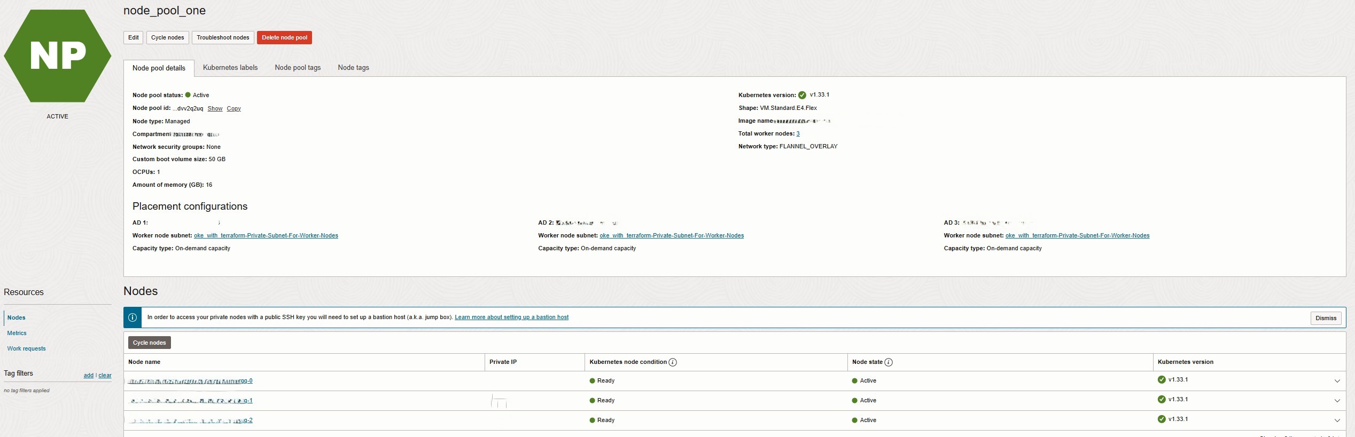Open the node name link ending in -0
The image size is (1355, 437).
(x=190, y=381)
